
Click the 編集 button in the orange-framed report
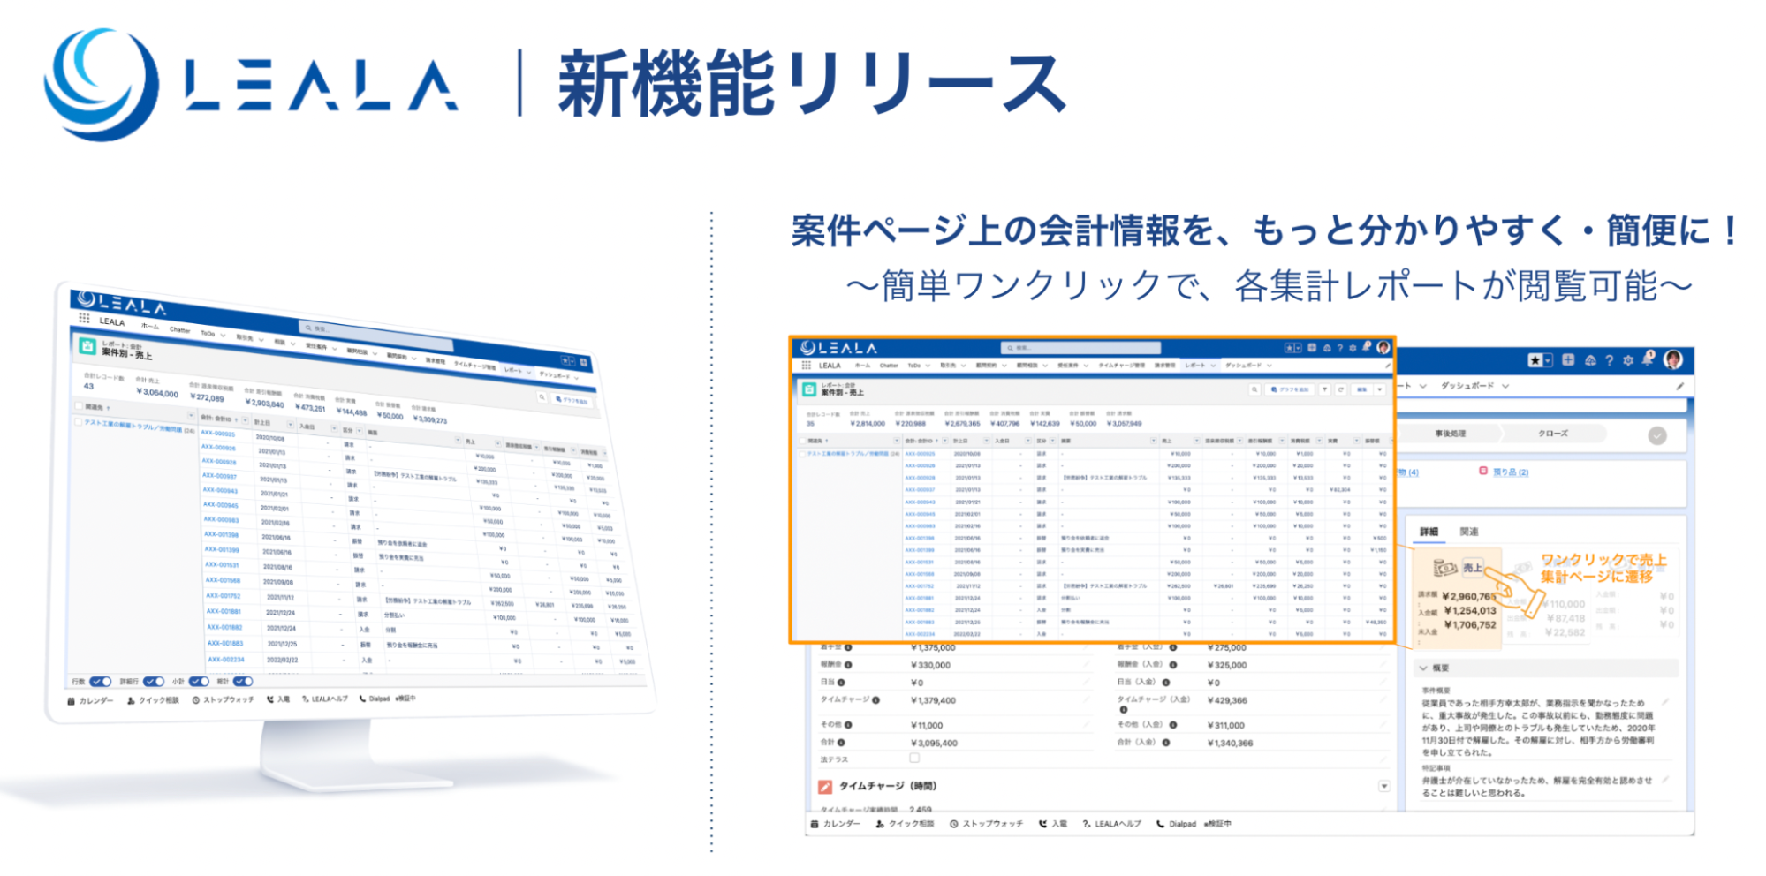click(1361, 389)
